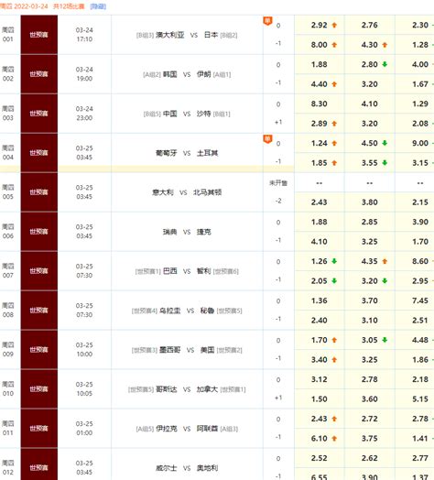Select 1.24 home-win odds for 葡萄牙 vs 土耳其

pyautogui.click(x=320, y=143)
